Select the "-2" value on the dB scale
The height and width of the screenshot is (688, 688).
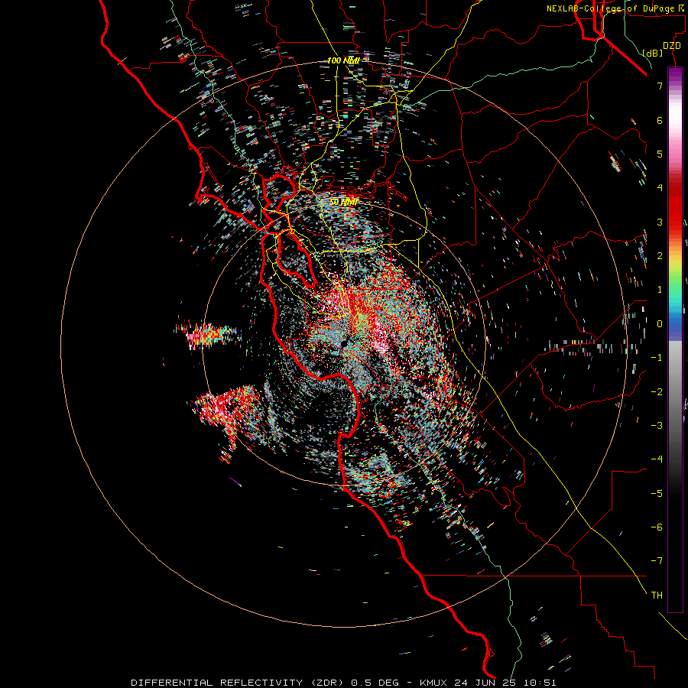(657, 392)
